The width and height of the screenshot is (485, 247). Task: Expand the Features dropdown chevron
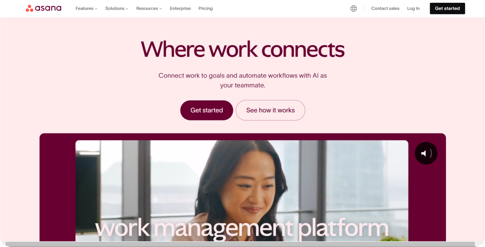(x=96, y=8)
